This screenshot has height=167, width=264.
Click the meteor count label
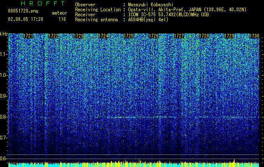coord(60,13)
